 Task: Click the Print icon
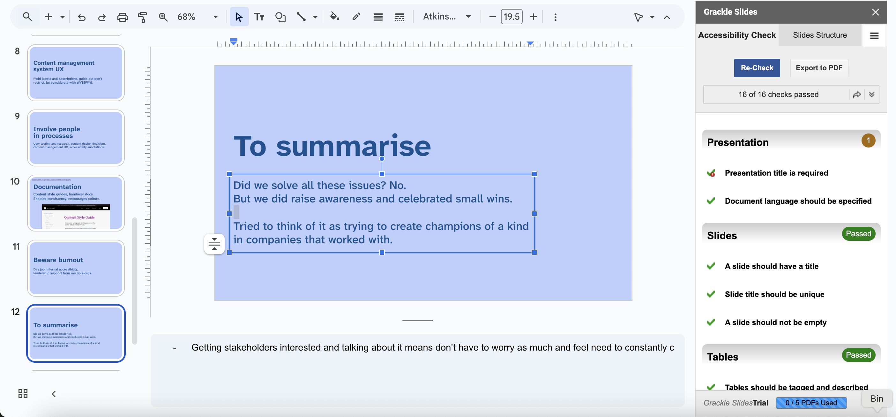122,16
